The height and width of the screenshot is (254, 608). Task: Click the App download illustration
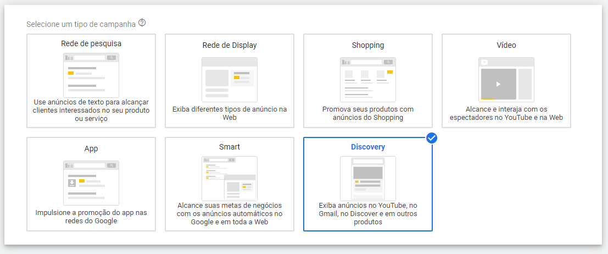[91, 183]
